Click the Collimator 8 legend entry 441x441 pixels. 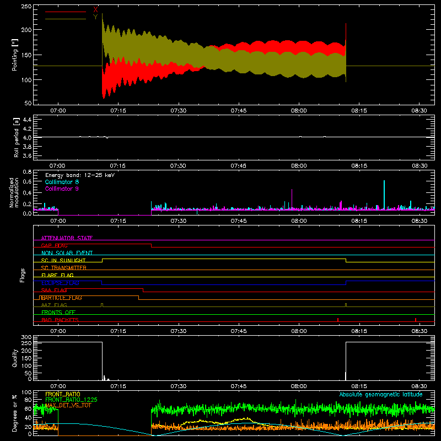coord(62,182)
